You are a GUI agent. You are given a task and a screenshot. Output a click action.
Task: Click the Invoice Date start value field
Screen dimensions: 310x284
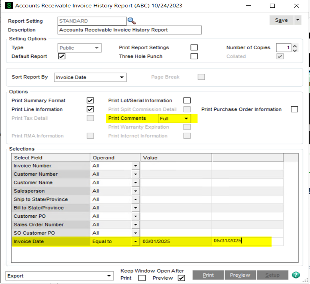pyautogui.click(x=176, y=242)
